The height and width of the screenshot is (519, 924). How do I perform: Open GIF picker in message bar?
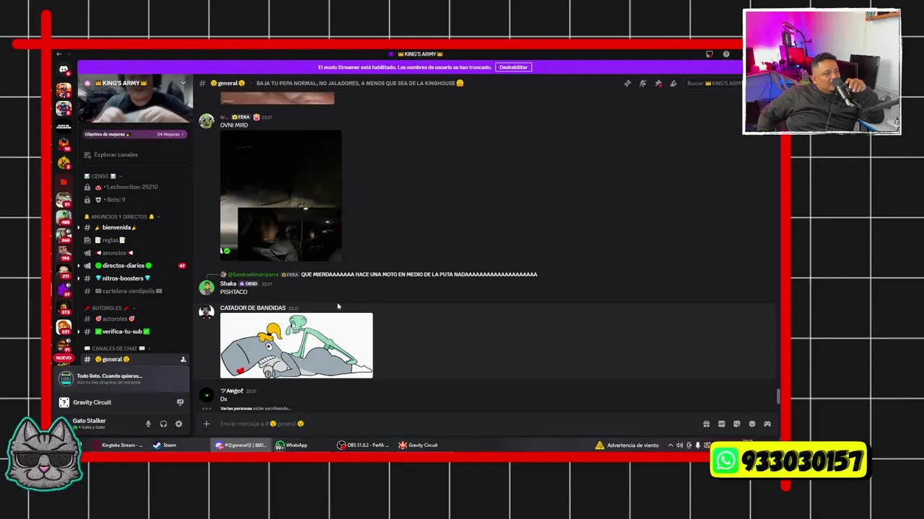click(721, 424)
